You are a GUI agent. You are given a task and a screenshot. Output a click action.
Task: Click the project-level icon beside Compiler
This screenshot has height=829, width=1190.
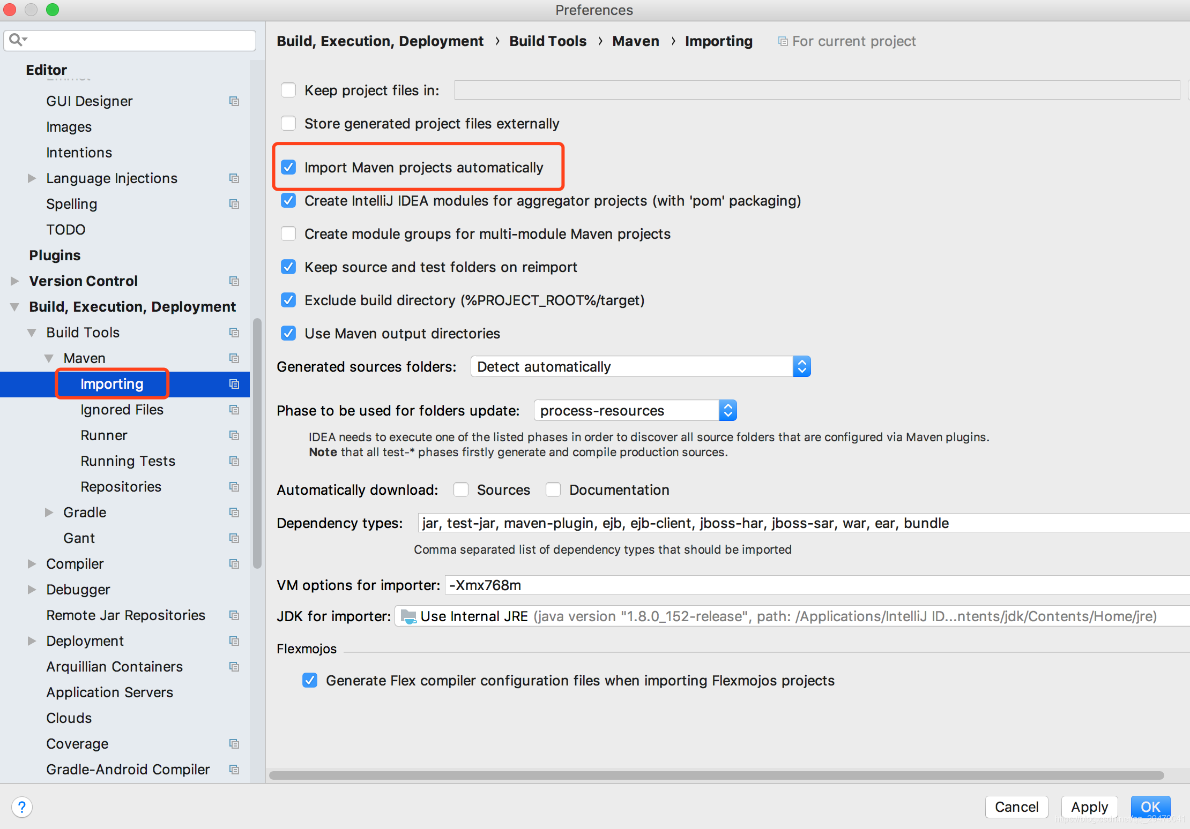pos(234,564)
